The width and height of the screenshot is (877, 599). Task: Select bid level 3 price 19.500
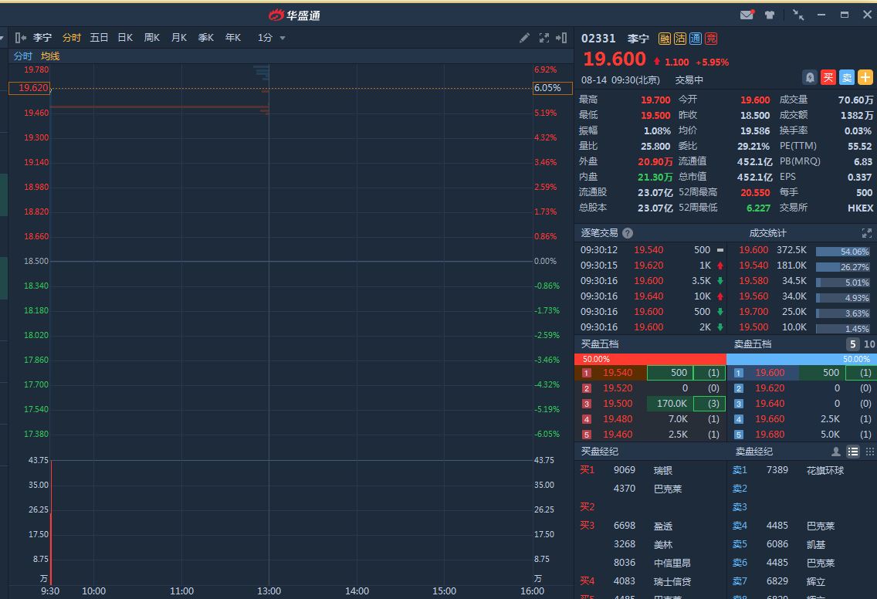click(x=618, y=403)
